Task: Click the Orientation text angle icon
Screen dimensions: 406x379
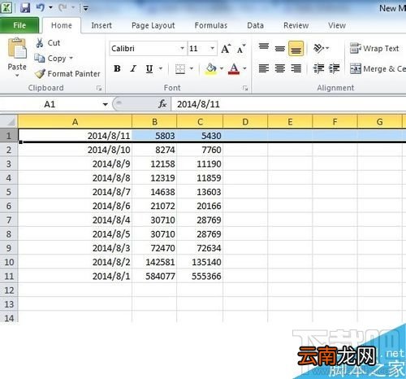Action: [x=318, y=49]
